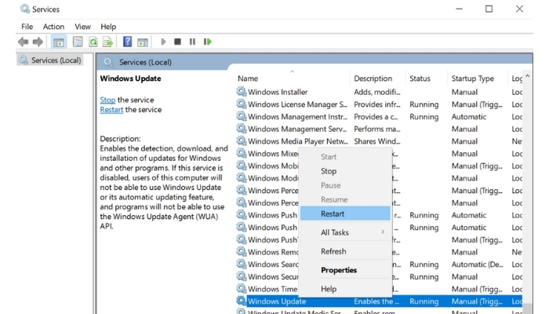Image resolution: width=549 pixels, height=314 pixels.
Task: Select the Windows Installer gear icon
Action: pos(242,92)
